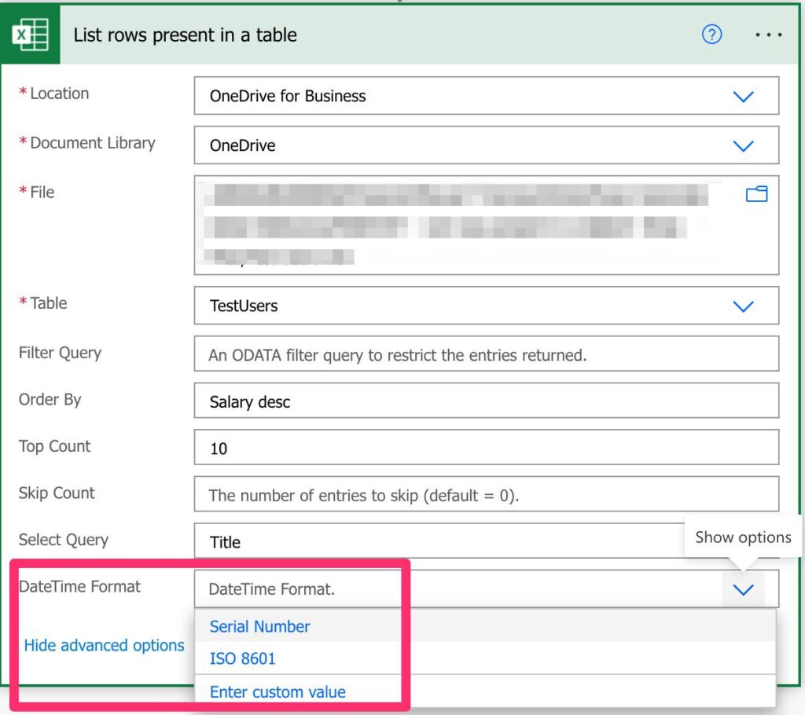Click the Document Library field label

[93, 143]
